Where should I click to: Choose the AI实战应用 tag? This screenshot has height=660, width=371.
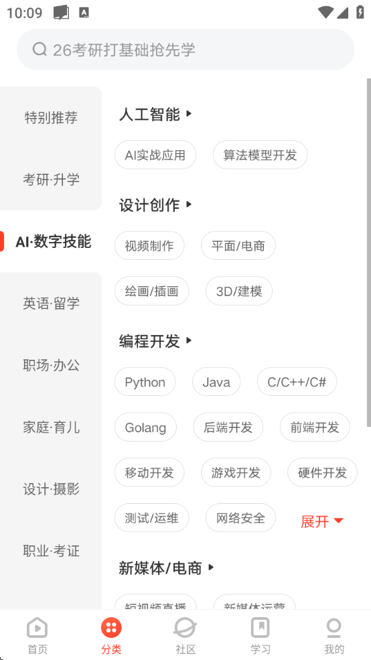point(155,155)
